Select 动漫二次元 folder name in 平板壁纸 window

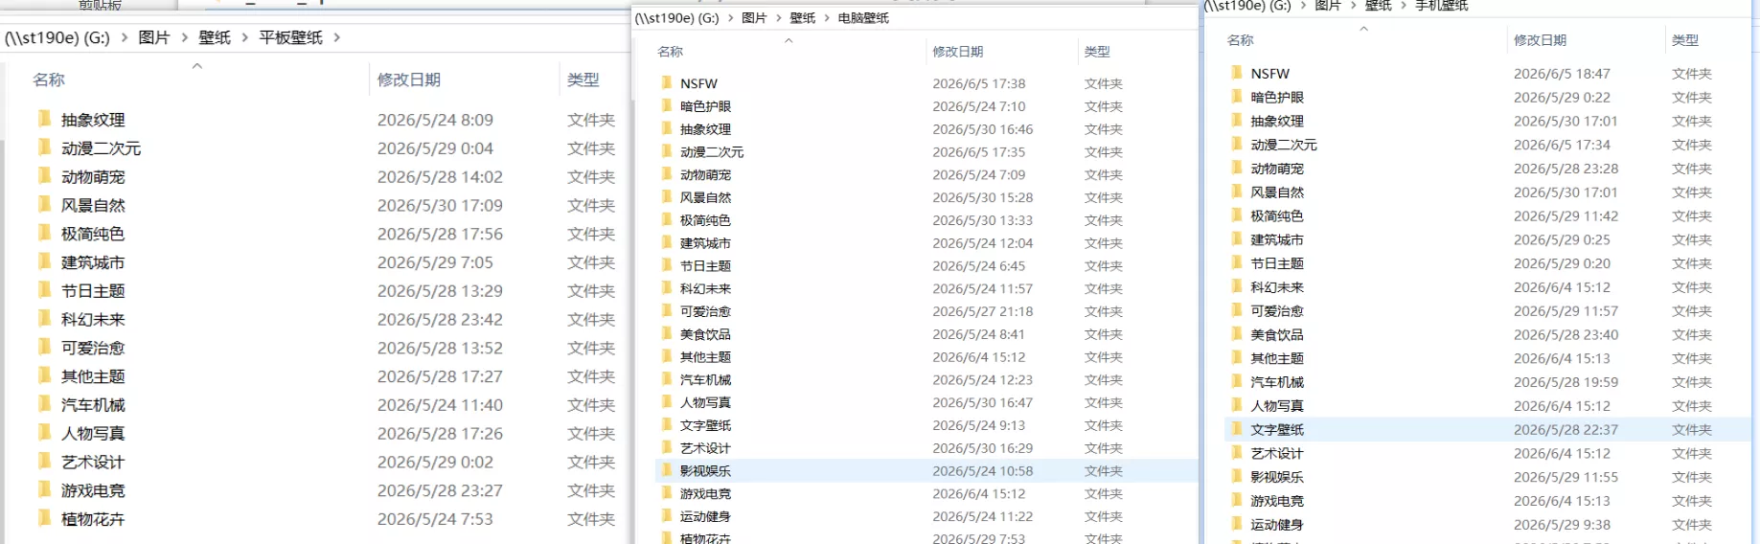(x=101, y=148)
